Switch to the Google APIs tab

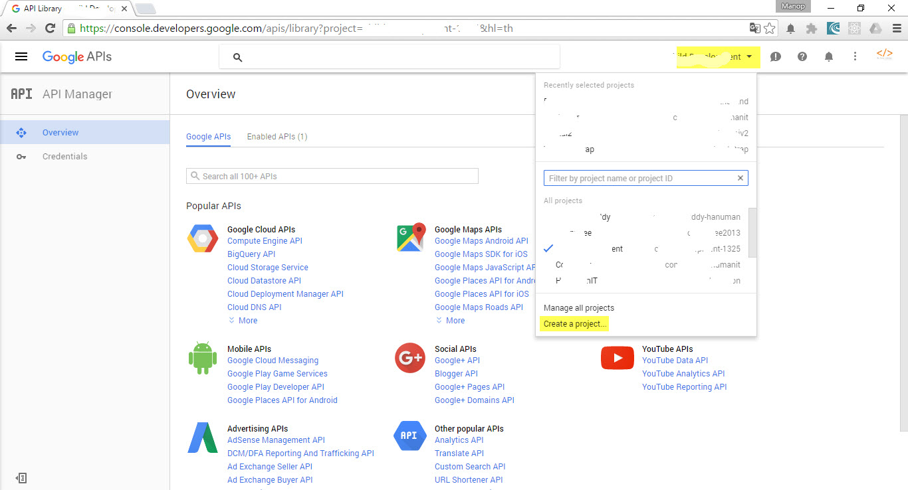[208, 137]
